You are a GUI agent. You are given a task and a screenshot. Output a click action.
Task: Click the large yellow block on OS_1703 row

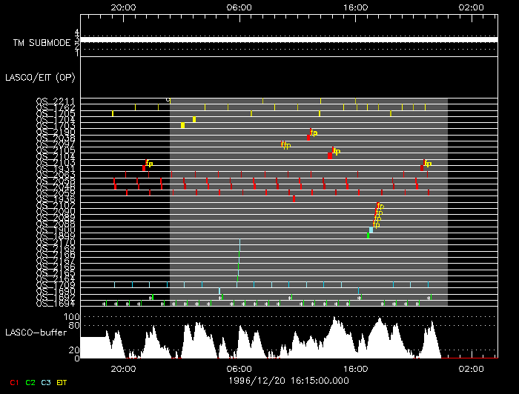[182, 125]
